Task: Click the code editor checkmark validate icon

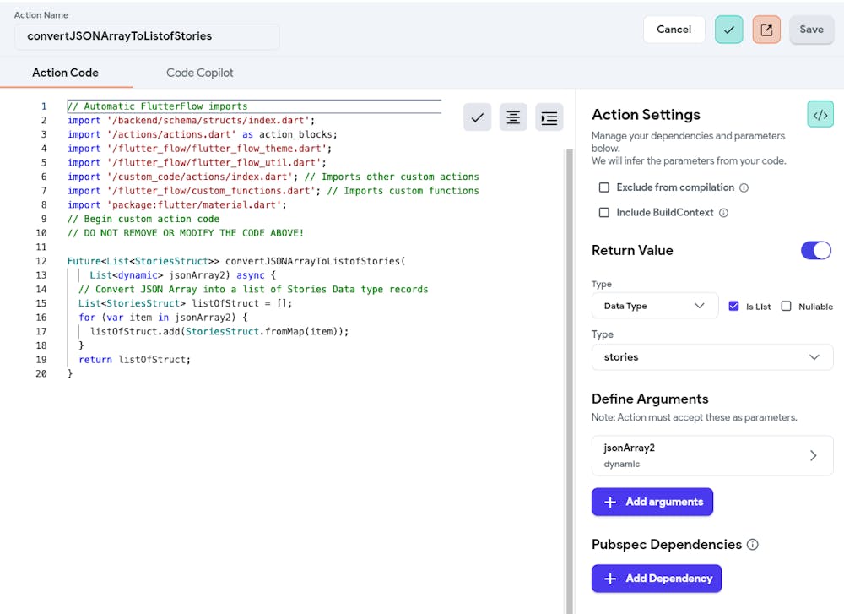Action: pos(478,118)
